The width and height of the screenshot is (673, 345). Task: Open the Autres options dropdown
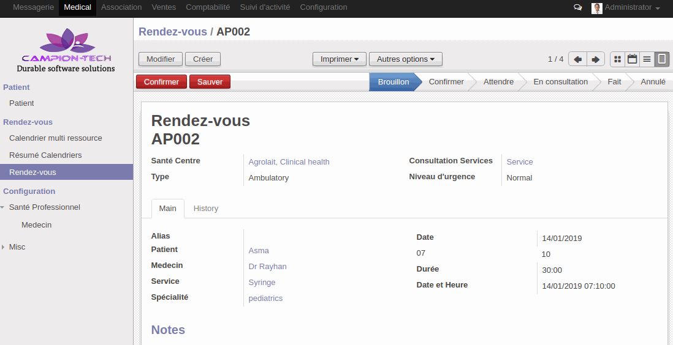(x=405, y=59)
